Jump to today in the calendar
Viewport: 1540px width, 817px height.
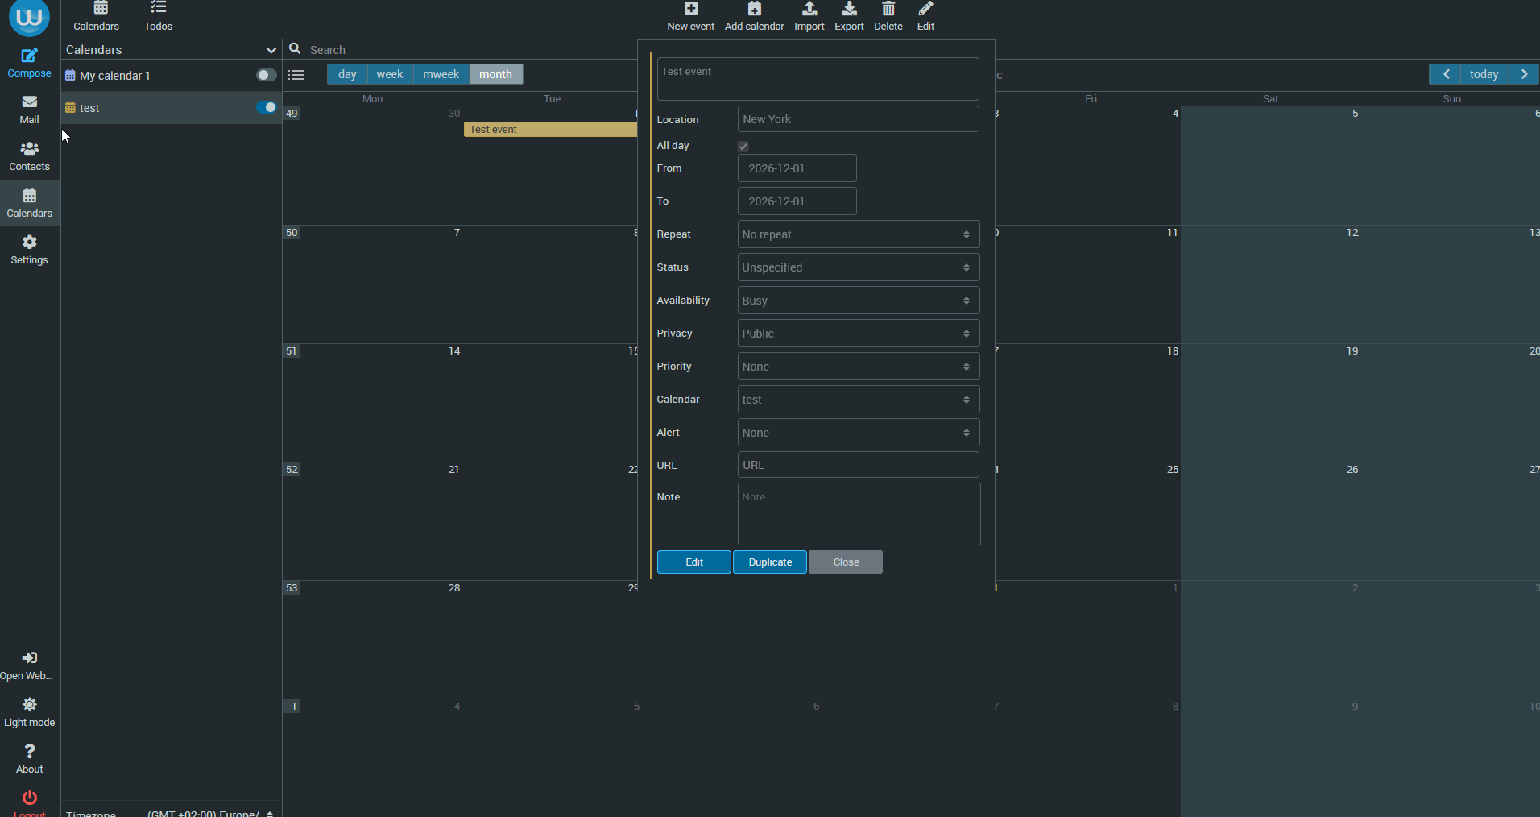coord(1484,74)
